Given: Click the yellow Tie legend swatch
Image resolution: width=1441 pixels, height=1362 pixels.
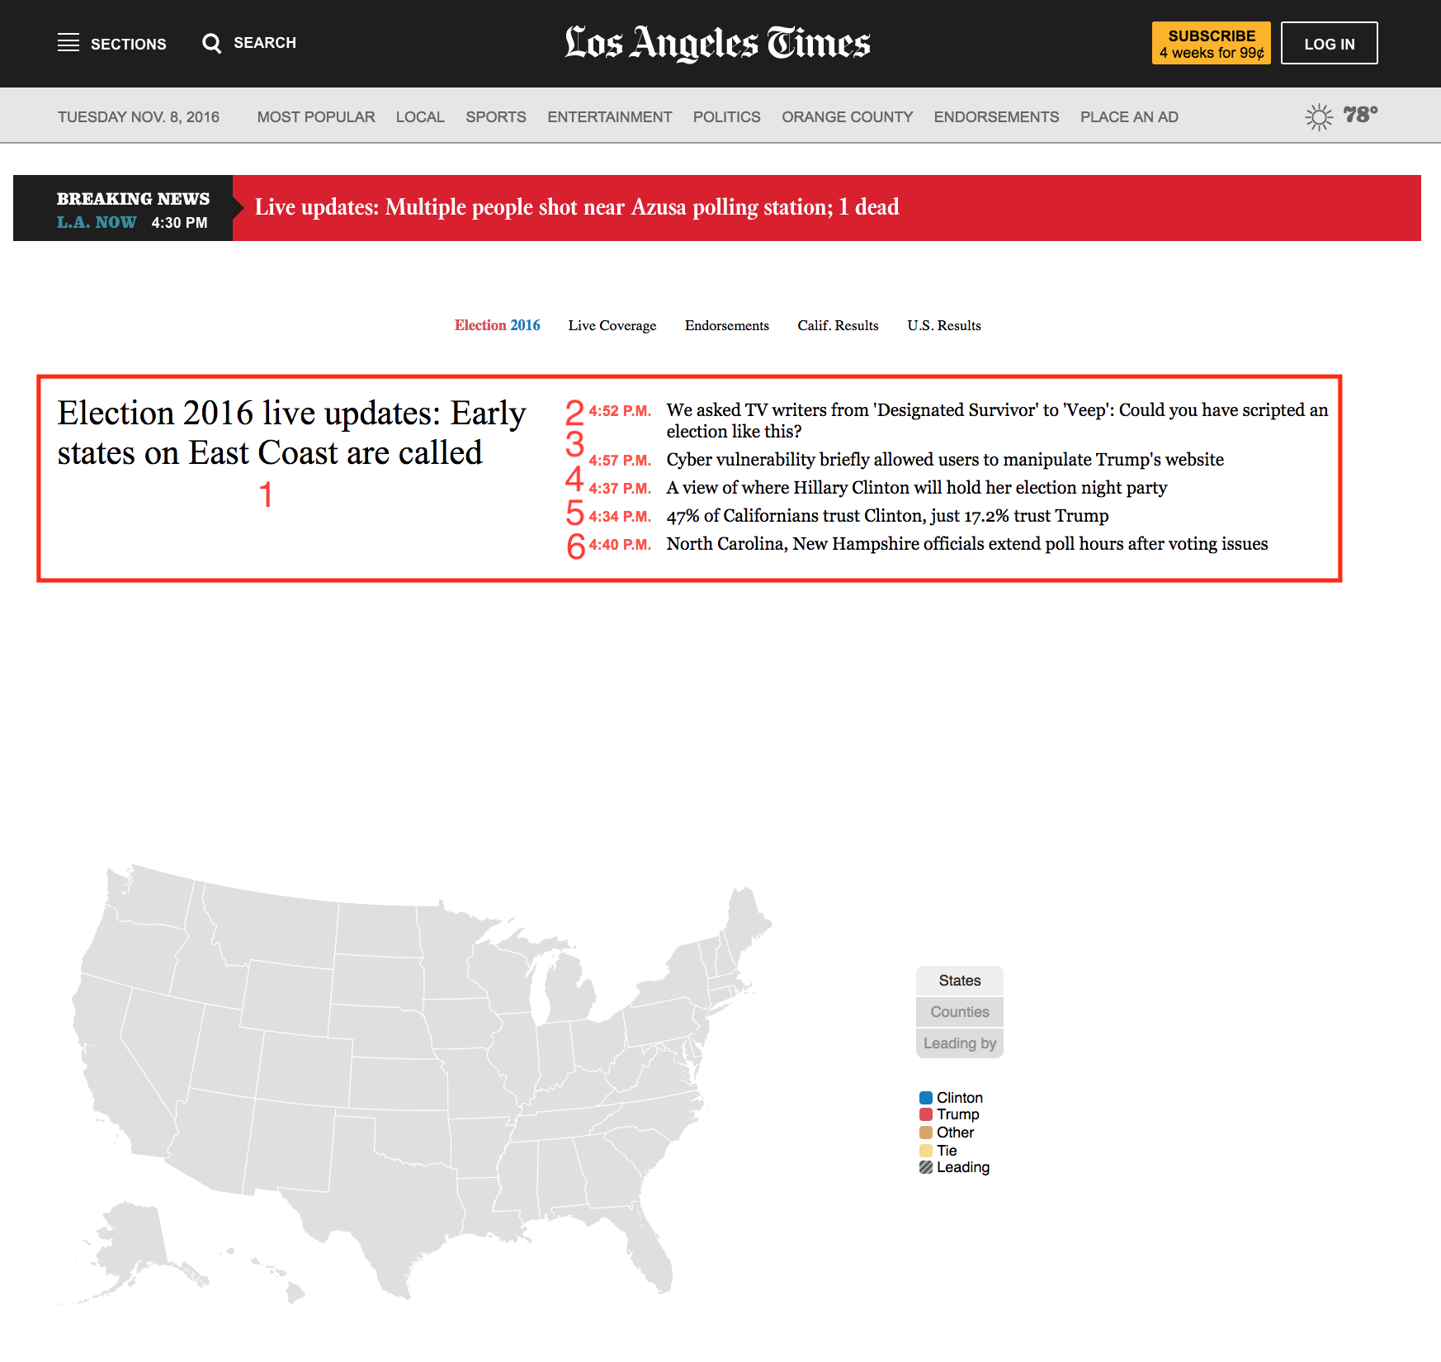Looking at the screenshot, I should (926, 1151).
